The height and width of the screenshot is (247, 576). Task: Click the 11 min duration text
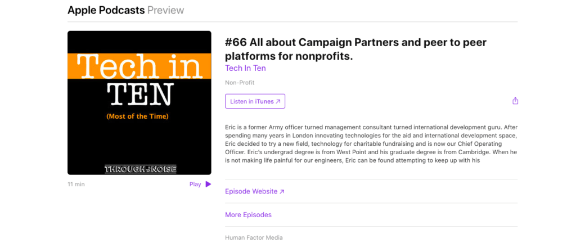(x=76, y=184)
